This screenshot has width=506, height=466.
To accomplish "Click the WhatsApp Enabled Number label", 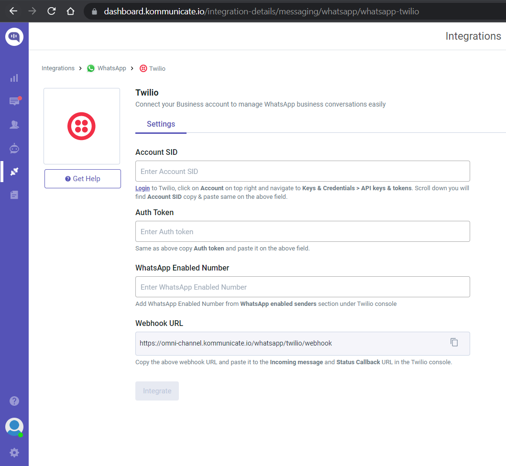I will (x=182, y=268).
